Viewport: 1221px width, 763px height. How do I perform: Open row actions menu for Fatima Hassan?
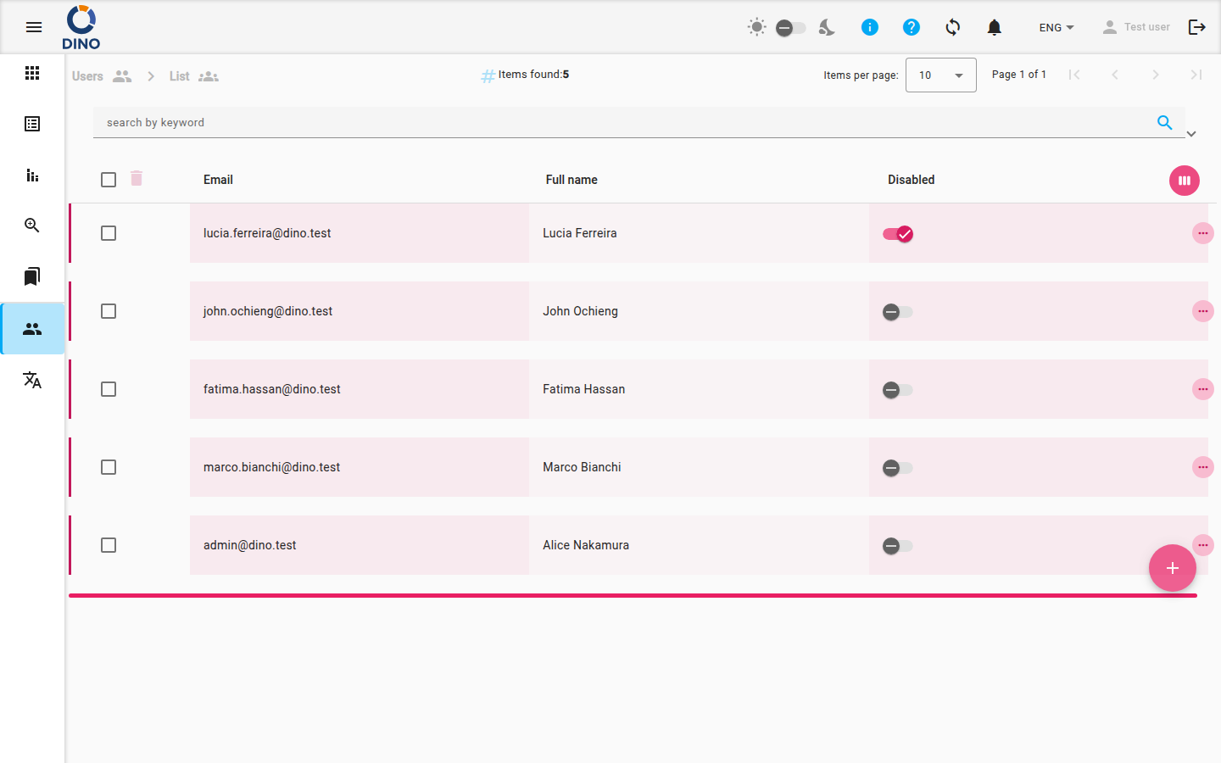tap(1202, 389)
